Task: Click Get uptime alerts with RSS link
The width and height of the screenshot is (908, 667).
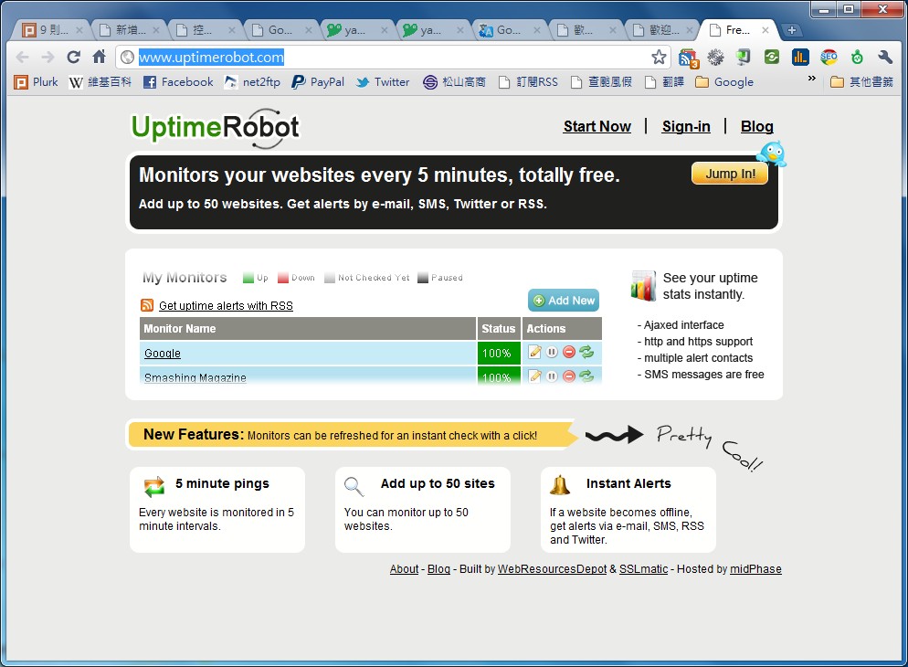Action: [226, 306]
